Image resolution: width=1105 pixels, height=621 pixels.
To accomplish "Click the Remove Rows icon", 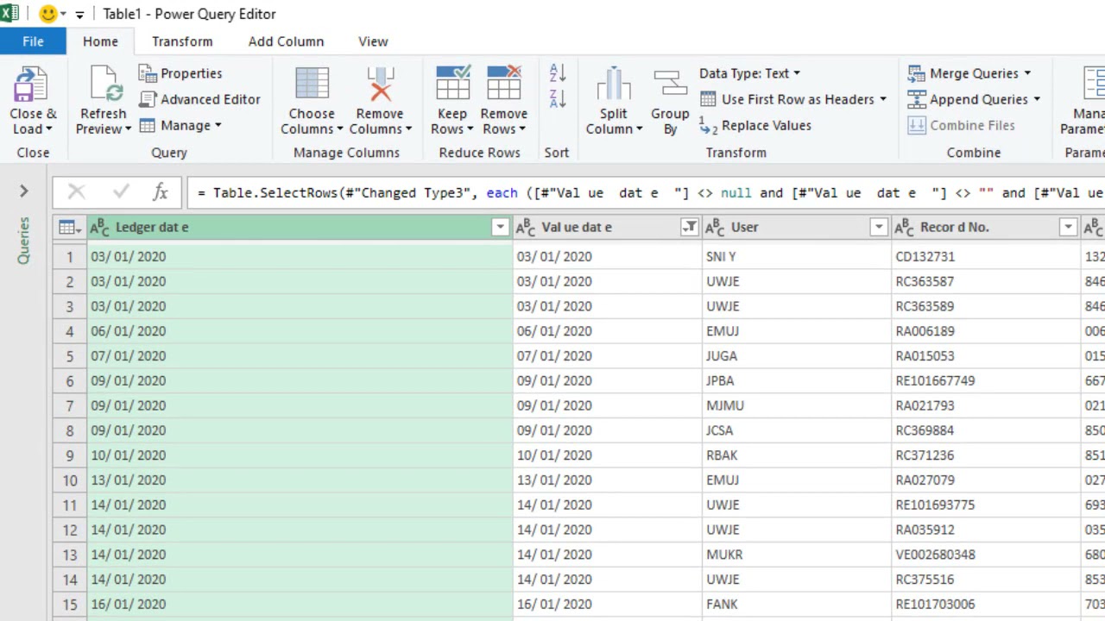I will [x=504, y=85].
